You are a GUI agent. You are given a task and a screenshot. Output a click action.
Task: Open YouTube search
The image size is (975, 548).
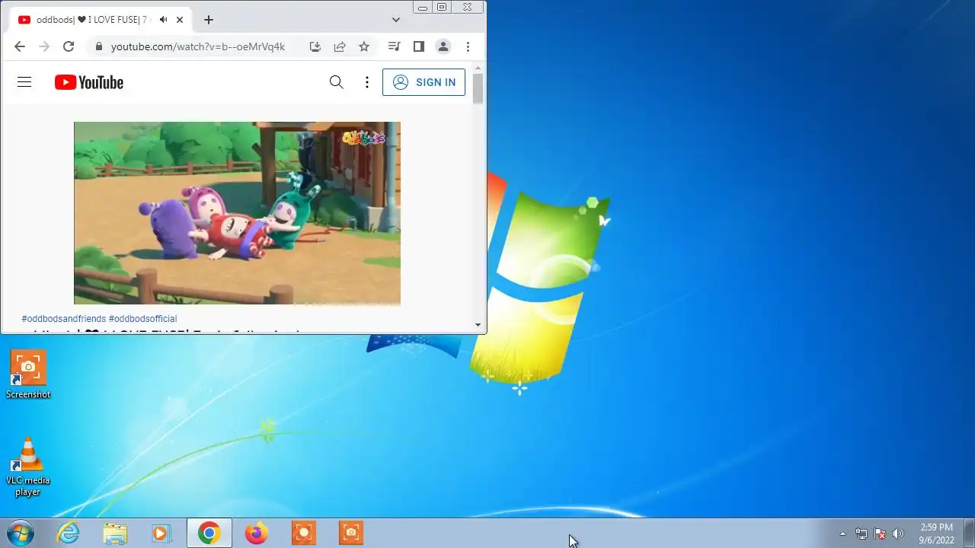(336, 82)
